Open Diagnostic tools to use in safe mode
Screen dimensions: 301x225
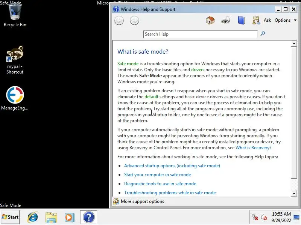click(x=160, y=184)
